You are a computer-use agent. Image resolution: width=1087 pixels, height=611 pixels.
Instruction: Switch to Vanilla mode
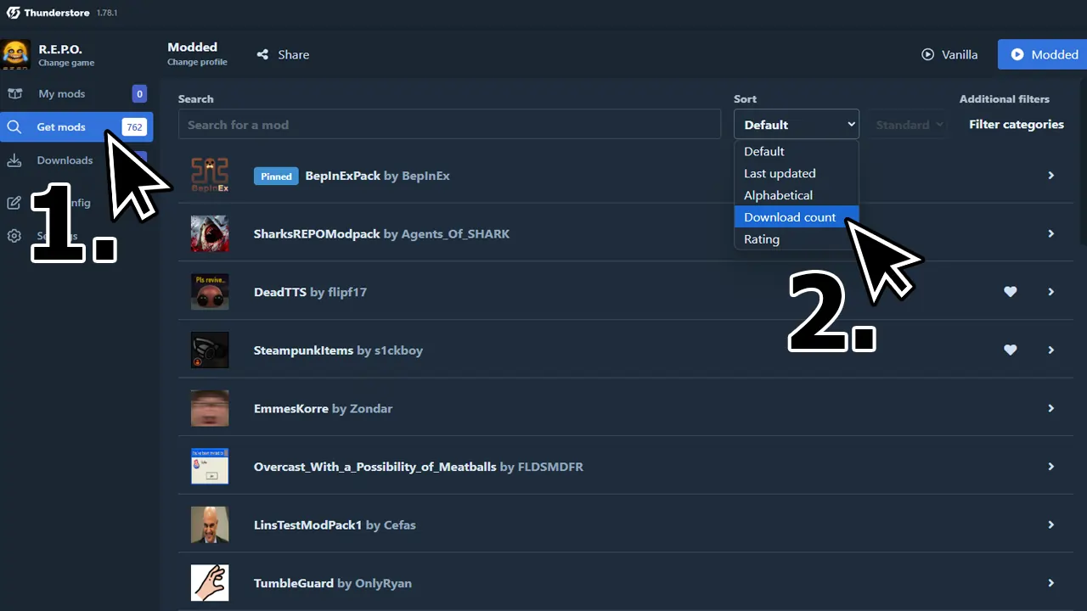tap(949, 54)
